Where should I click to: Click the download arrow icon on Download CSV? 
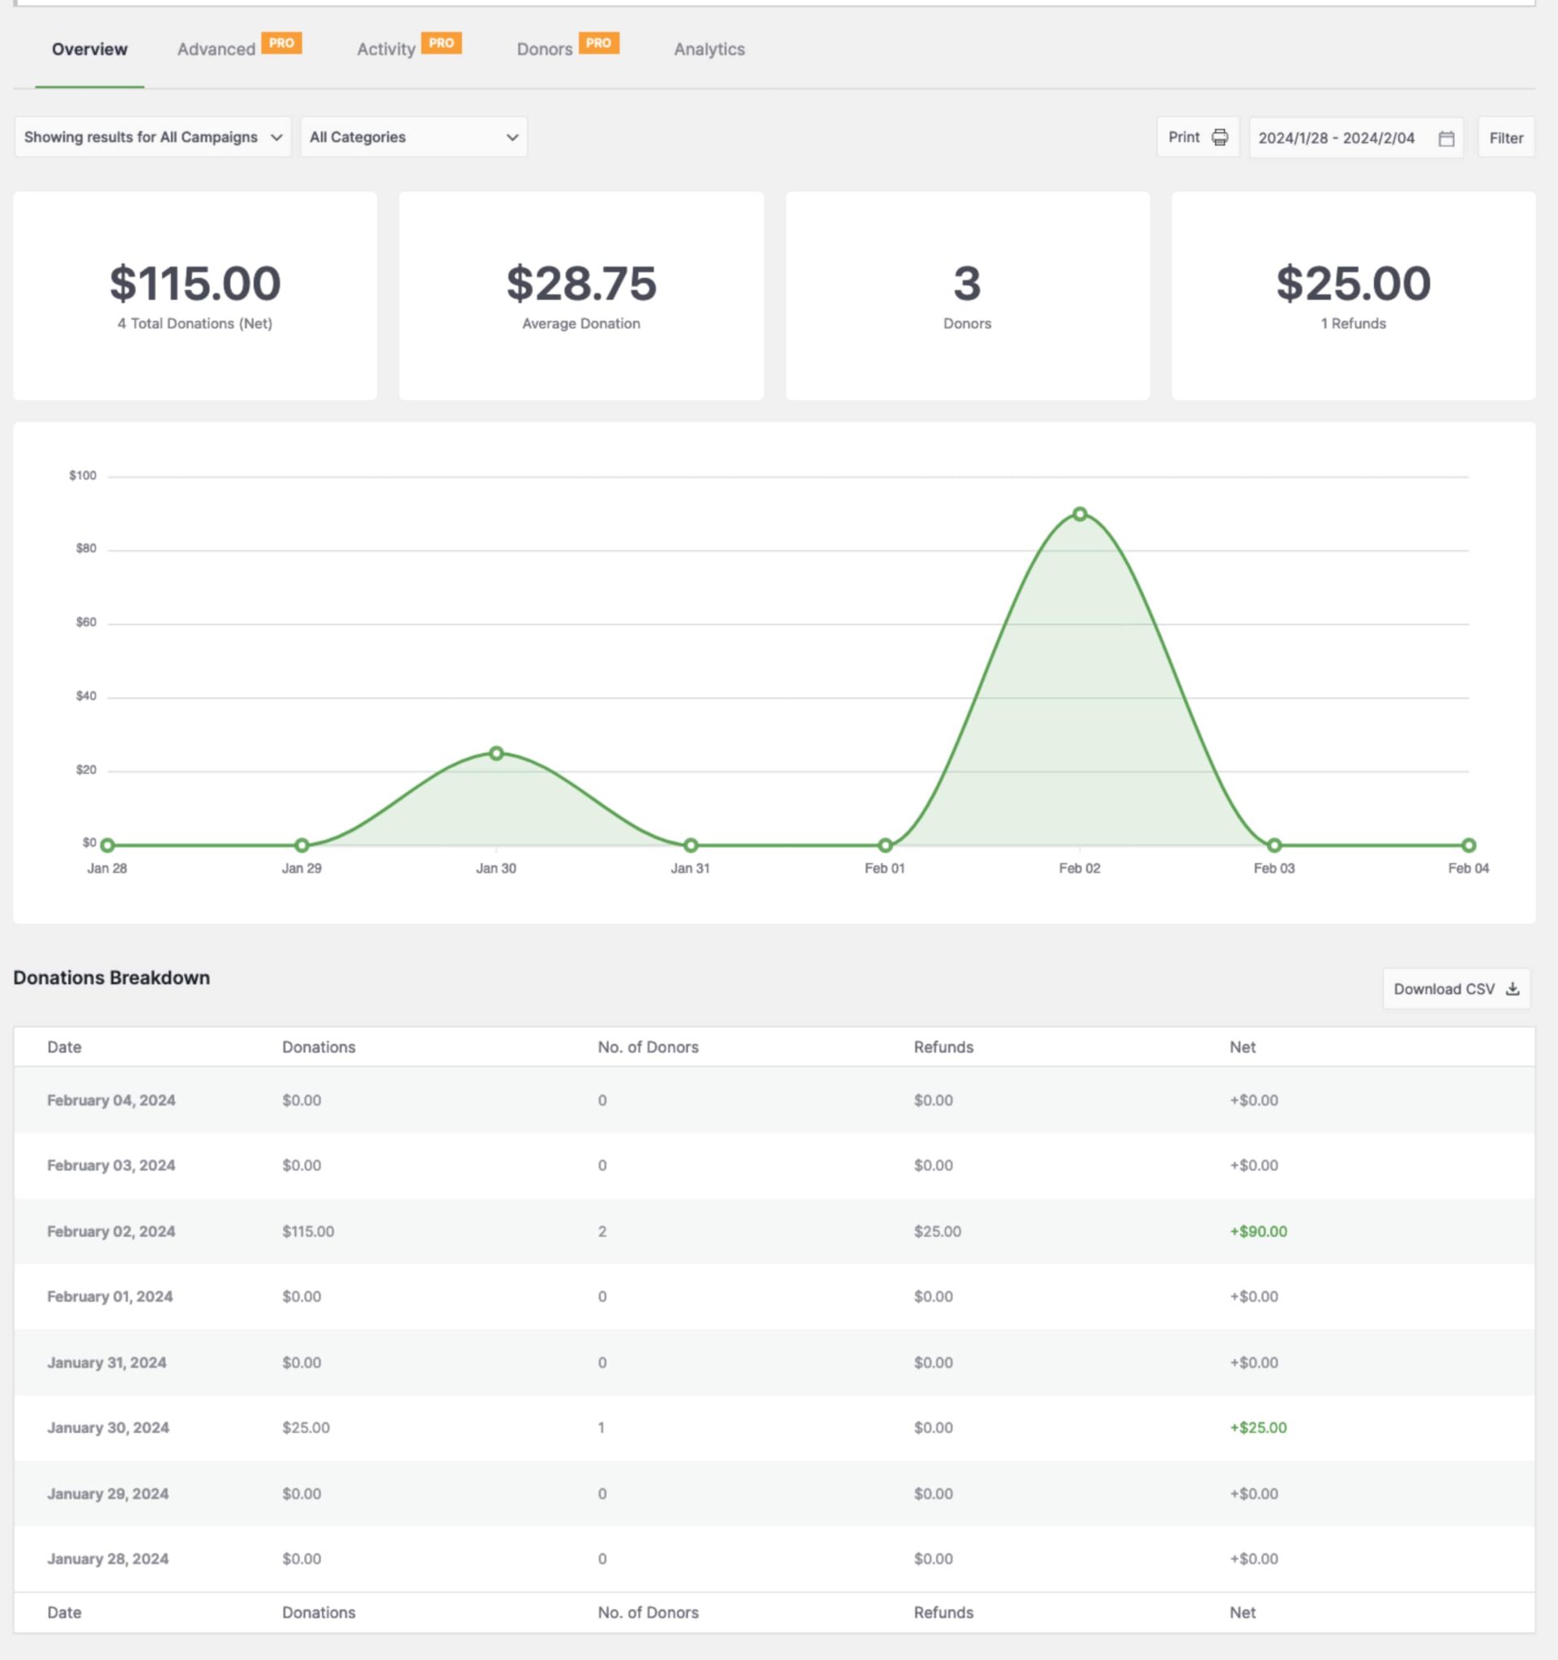point(1512,989)
